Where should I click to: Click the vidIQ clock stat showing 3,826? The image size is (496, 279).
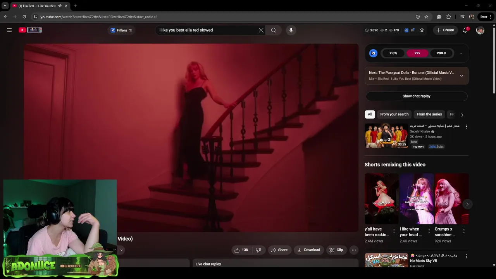tap(372, 30)
